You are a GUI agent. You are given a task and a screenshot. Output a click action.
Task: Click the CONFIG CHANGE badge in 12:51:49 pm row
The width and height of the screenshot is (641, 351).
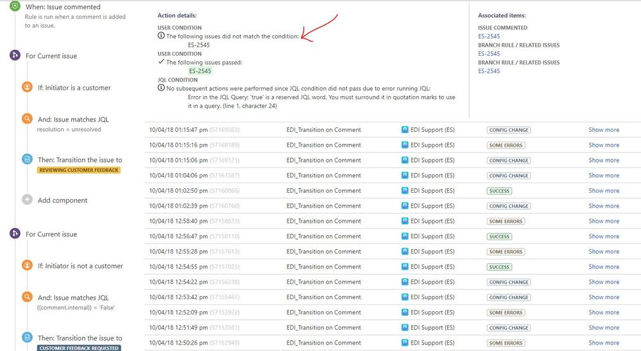pyautogui.click(x=509, y=328)
